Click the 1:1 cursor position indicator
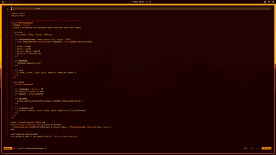Viewport: 276px width, 155px height. click(258, 148)
